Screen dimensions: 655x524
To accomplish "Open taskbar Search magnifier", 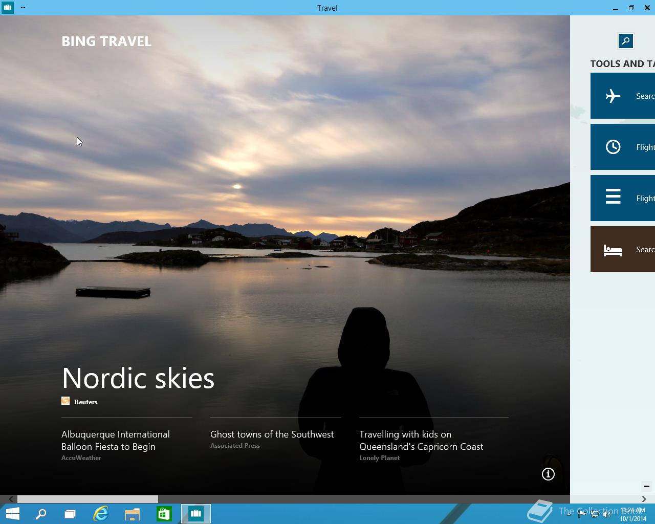I will coord(41,514).
